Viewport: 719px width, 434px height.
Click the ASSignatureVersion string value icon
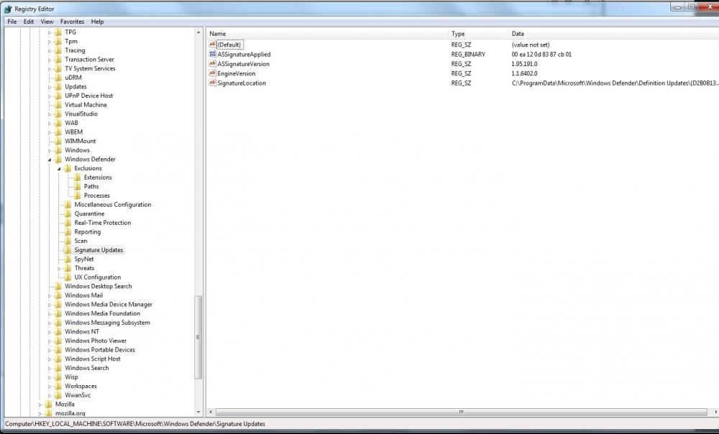(212, 64)
